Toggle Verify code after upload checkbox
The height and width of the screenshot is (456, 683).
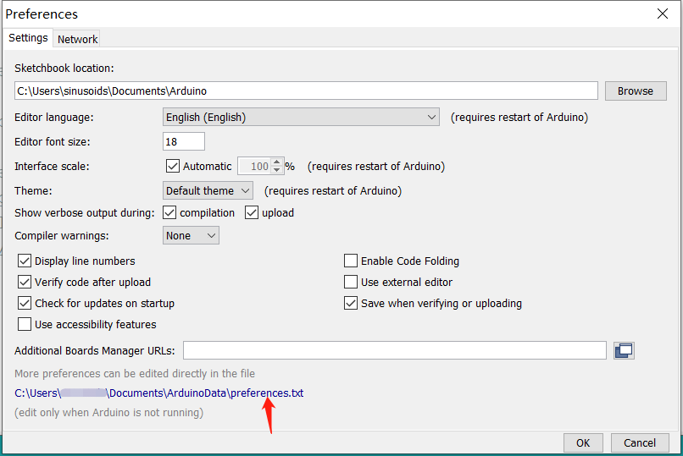[x=25, y=282]
